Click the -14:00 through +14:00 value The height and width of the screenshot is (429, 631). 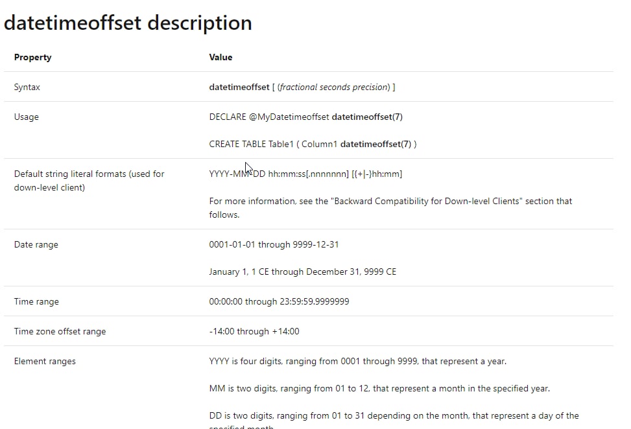coord(254,331)
